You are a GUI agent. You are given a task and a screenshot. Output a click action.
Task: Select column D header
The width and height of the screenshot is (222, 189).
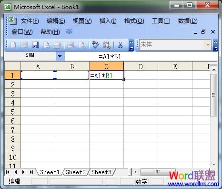pos(141,66)
